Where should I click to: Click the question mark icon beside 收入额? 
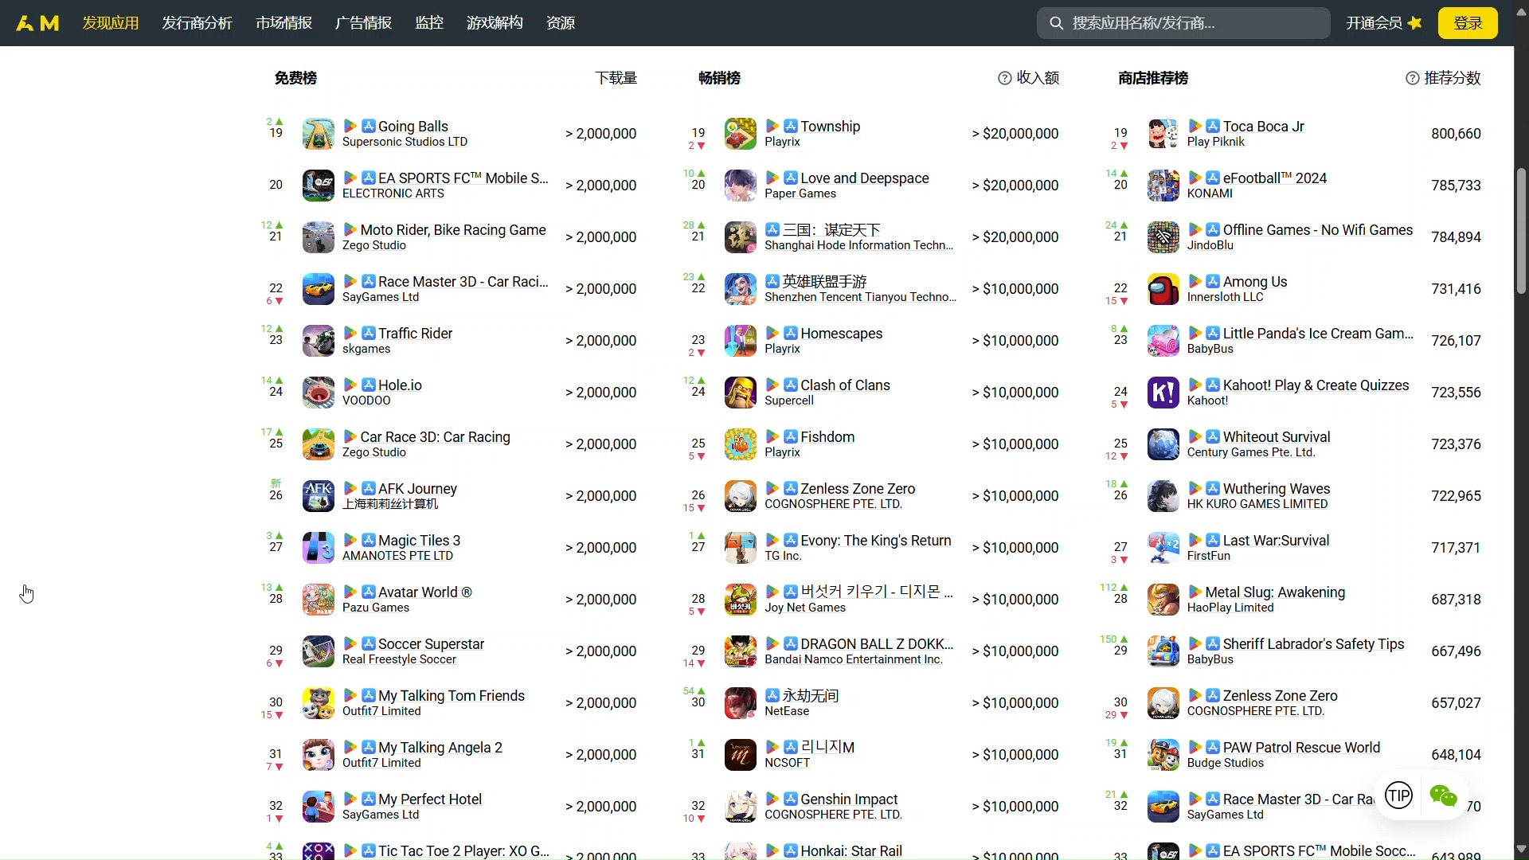(x=1005, y=78)
